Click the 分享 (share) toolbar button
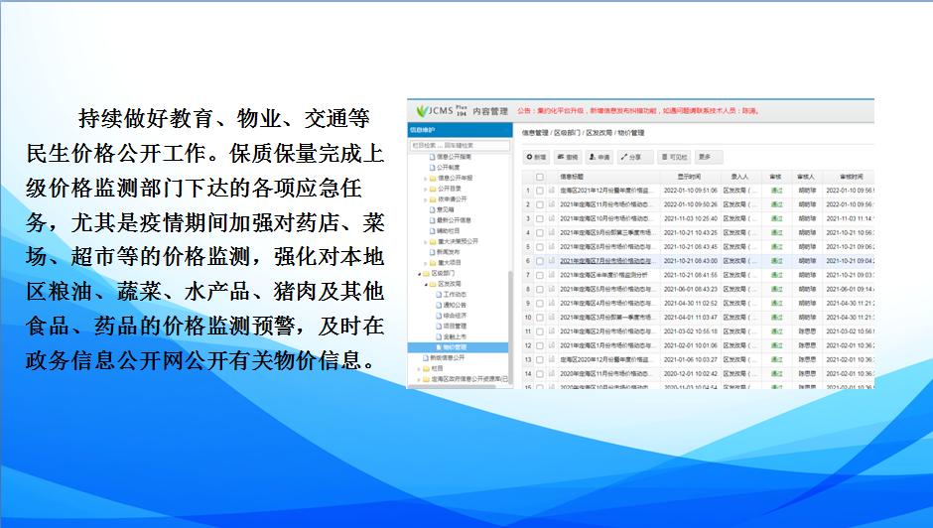The width and height of the screenshot is (933, 528). coord(631,157)
